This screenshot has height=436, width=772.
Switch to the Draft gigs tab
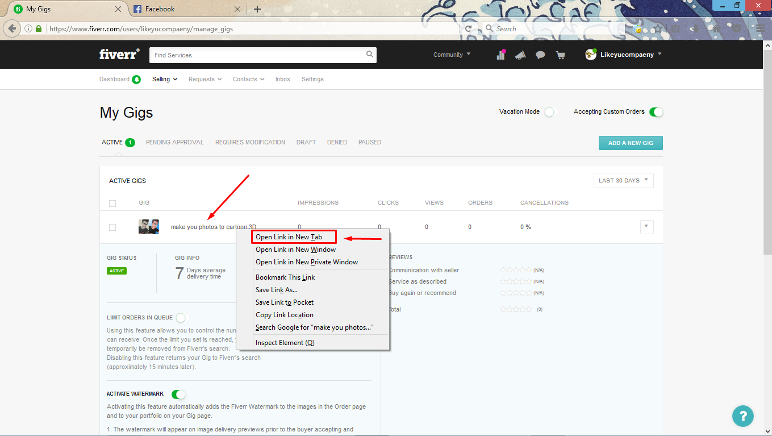point(306,142)
